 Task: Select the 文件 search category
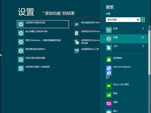point(124,48)
